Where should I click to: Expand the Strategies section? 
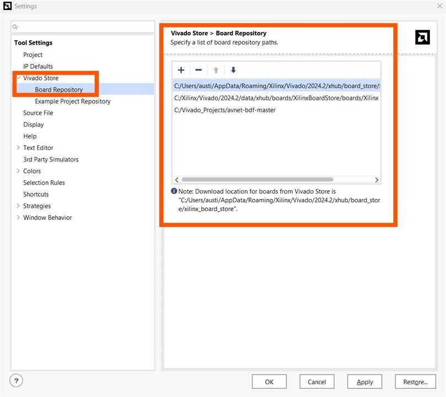point(18,206)
